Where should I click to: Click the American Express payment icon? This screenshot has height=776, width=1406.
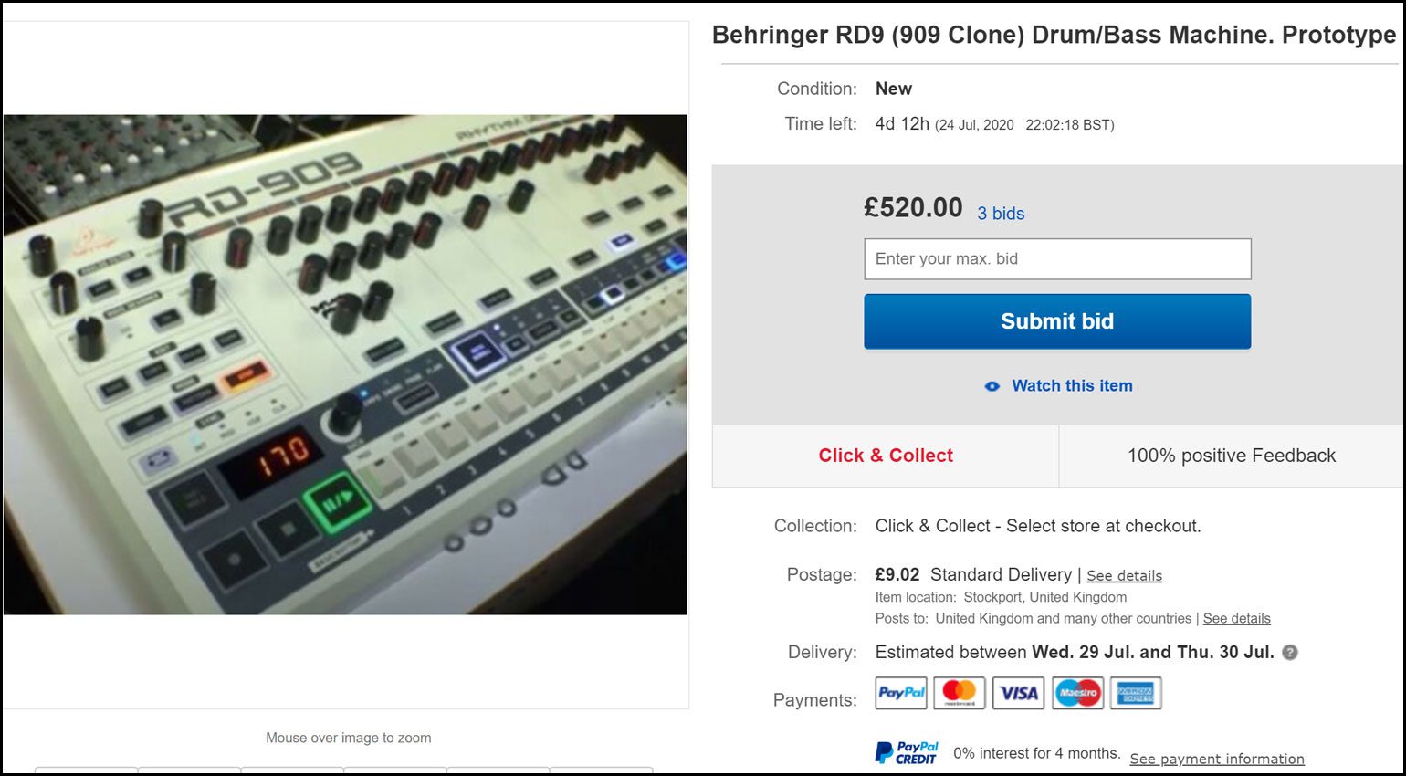pos(1136,693)
